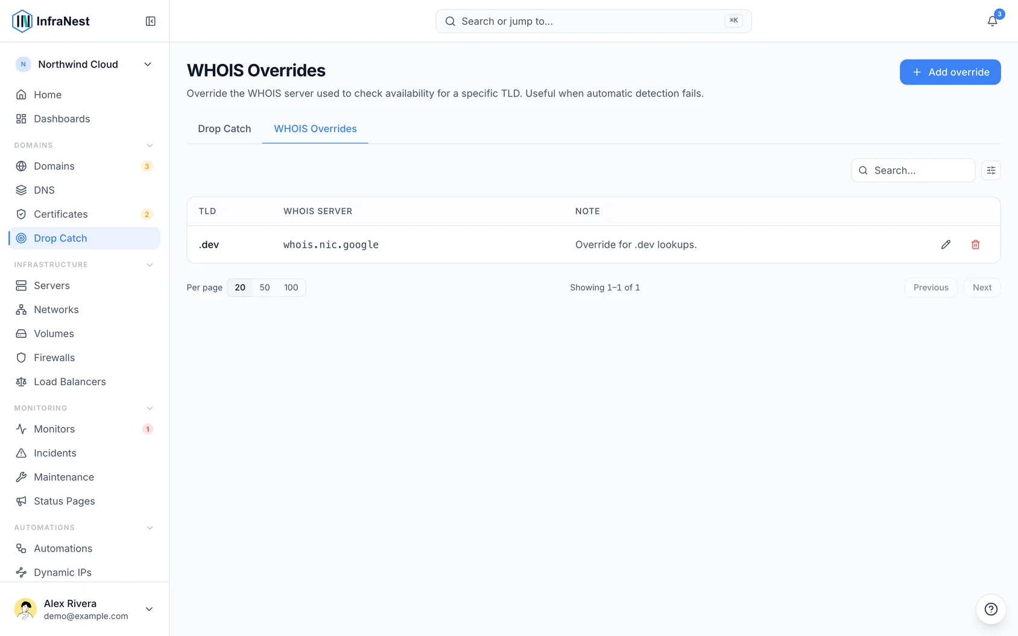Click the Add override button

click(x=950, y=72)
